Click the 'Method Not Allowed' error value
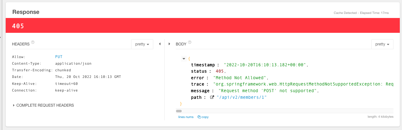The width and height of the screenshot is (402, 130). tap(240, 78)
